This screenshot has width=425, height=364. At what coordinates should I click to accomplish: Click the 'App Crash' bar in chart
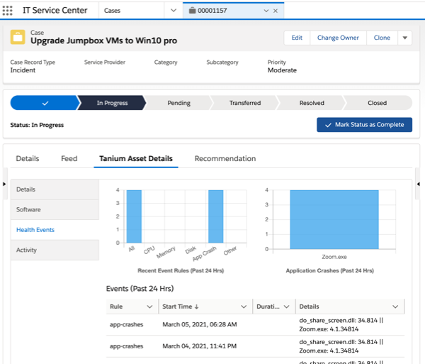click(x=216, y=216)
